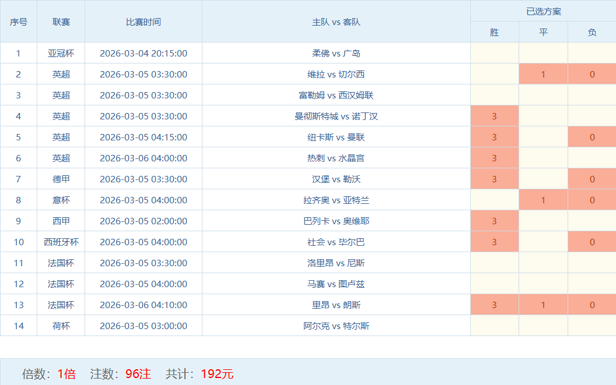Toggle the 负 (0) pick for 社会 vs 毕尔巴
The width and height of the screenshot is (616, 385).
coord(591,242)
